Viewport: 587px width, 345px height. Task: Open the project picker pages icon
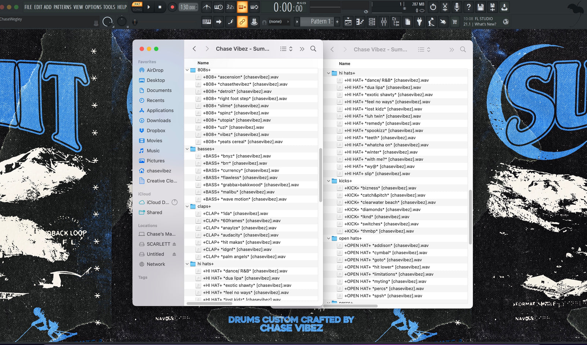click(408, 22)
